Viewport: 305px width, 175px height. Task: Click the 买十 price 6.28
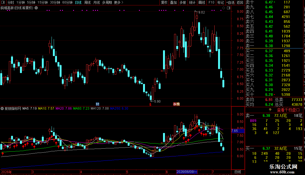pyautogui.click(x=269, y=94)
